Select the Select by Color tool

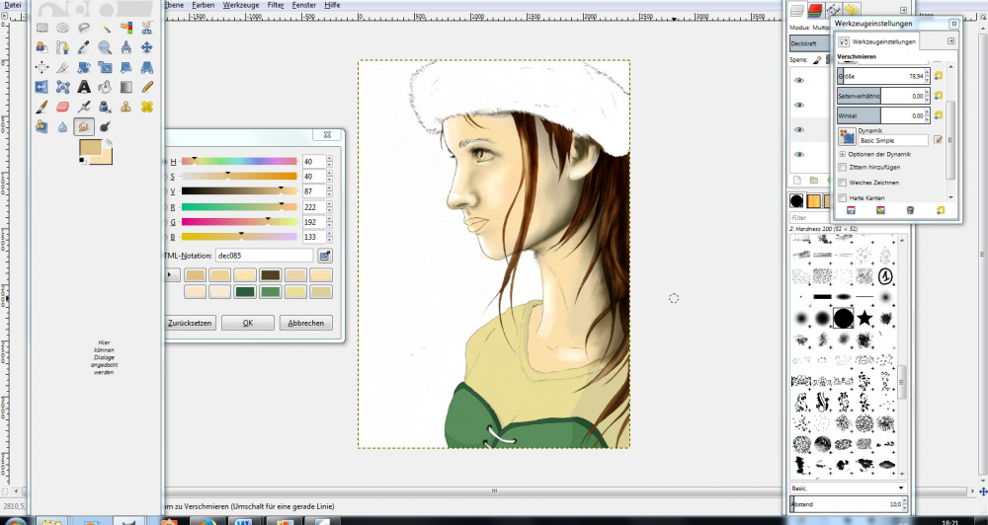(126, 27)
